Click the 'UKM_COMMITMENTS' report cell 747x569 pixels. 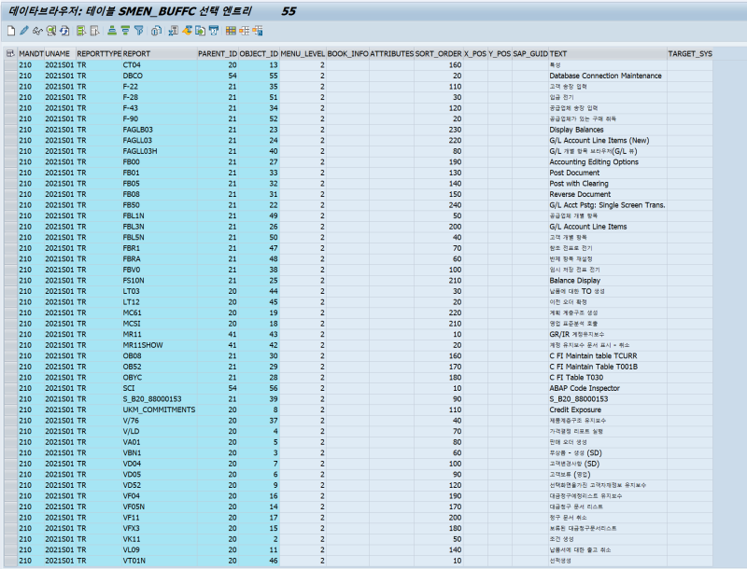[160, 409]
